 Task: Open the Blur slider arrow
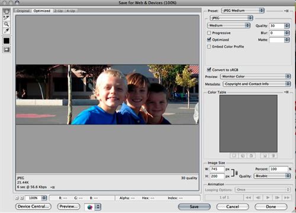click(x=287, y=33)
